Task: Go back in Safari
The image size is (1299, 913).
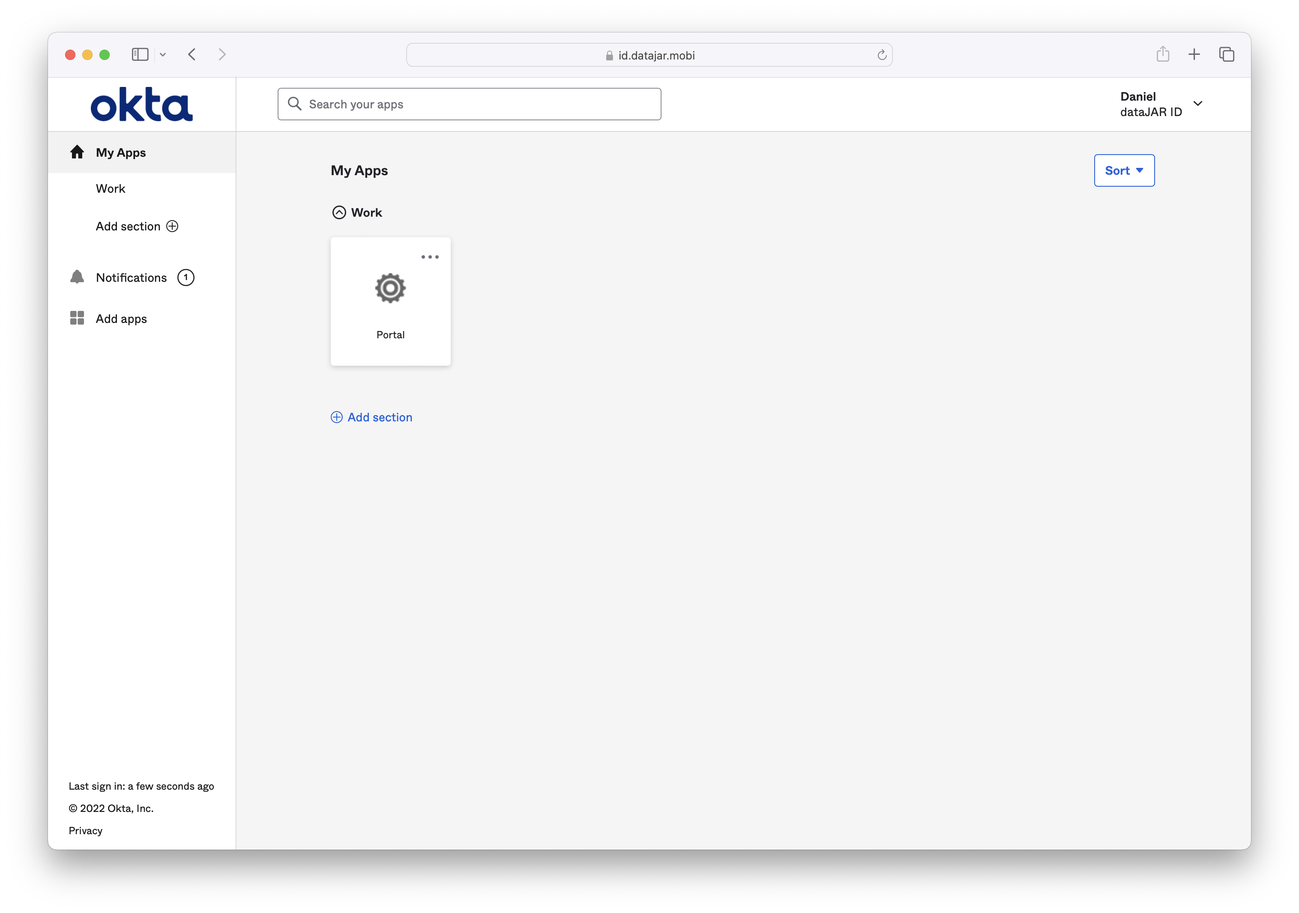Action: coord(192,54)
